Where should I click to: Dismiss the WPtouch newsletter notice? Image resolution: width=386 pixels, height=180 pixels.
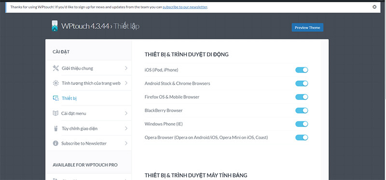374,7
